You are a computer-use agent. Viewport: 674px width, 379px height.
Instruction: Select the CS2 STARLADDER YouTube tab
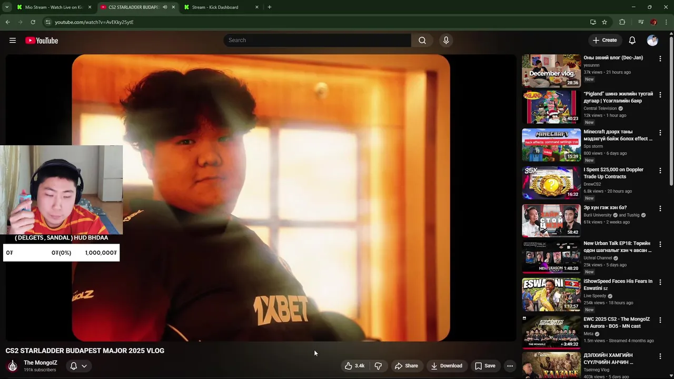[133, 7]
